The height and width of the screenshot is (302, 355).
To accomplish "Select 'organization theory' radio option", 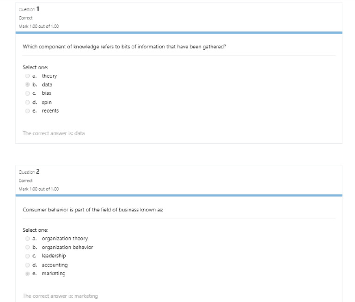I will pyautogui.click(x=28, y=239).
